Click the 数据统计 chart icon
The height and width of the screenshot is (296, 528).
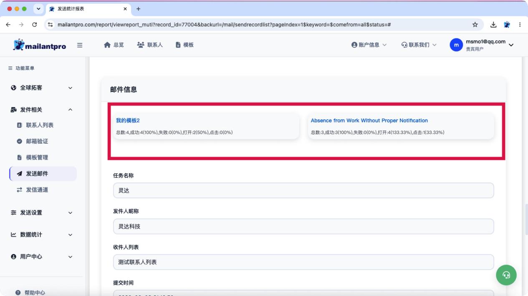coord(13,235)
